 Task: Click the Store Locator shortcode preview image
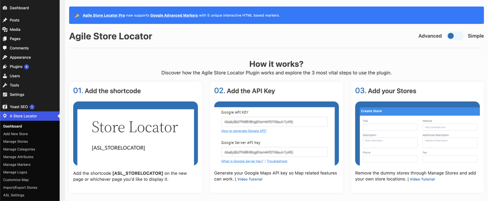tap(135, 134)
